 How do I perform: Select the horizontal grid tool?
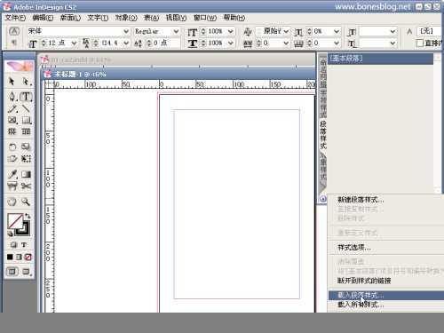12,131
